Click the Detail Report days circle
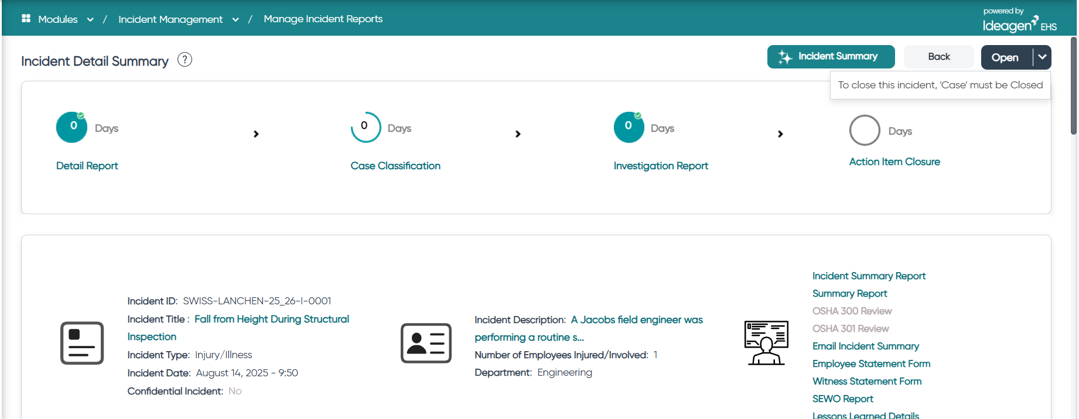This screenshot has width=1079, height=419. (x=71, y=127)
